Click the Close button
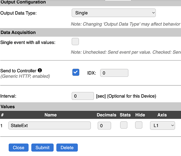Image resolution: width=181 pixels, height=156 pixels. click(18, 148)
